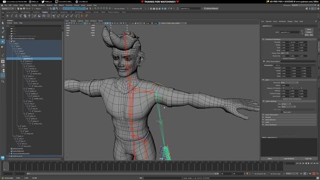Screen dimensions: 320x180
Task: Click the Undo icon in status line
Action: point(26,8)
